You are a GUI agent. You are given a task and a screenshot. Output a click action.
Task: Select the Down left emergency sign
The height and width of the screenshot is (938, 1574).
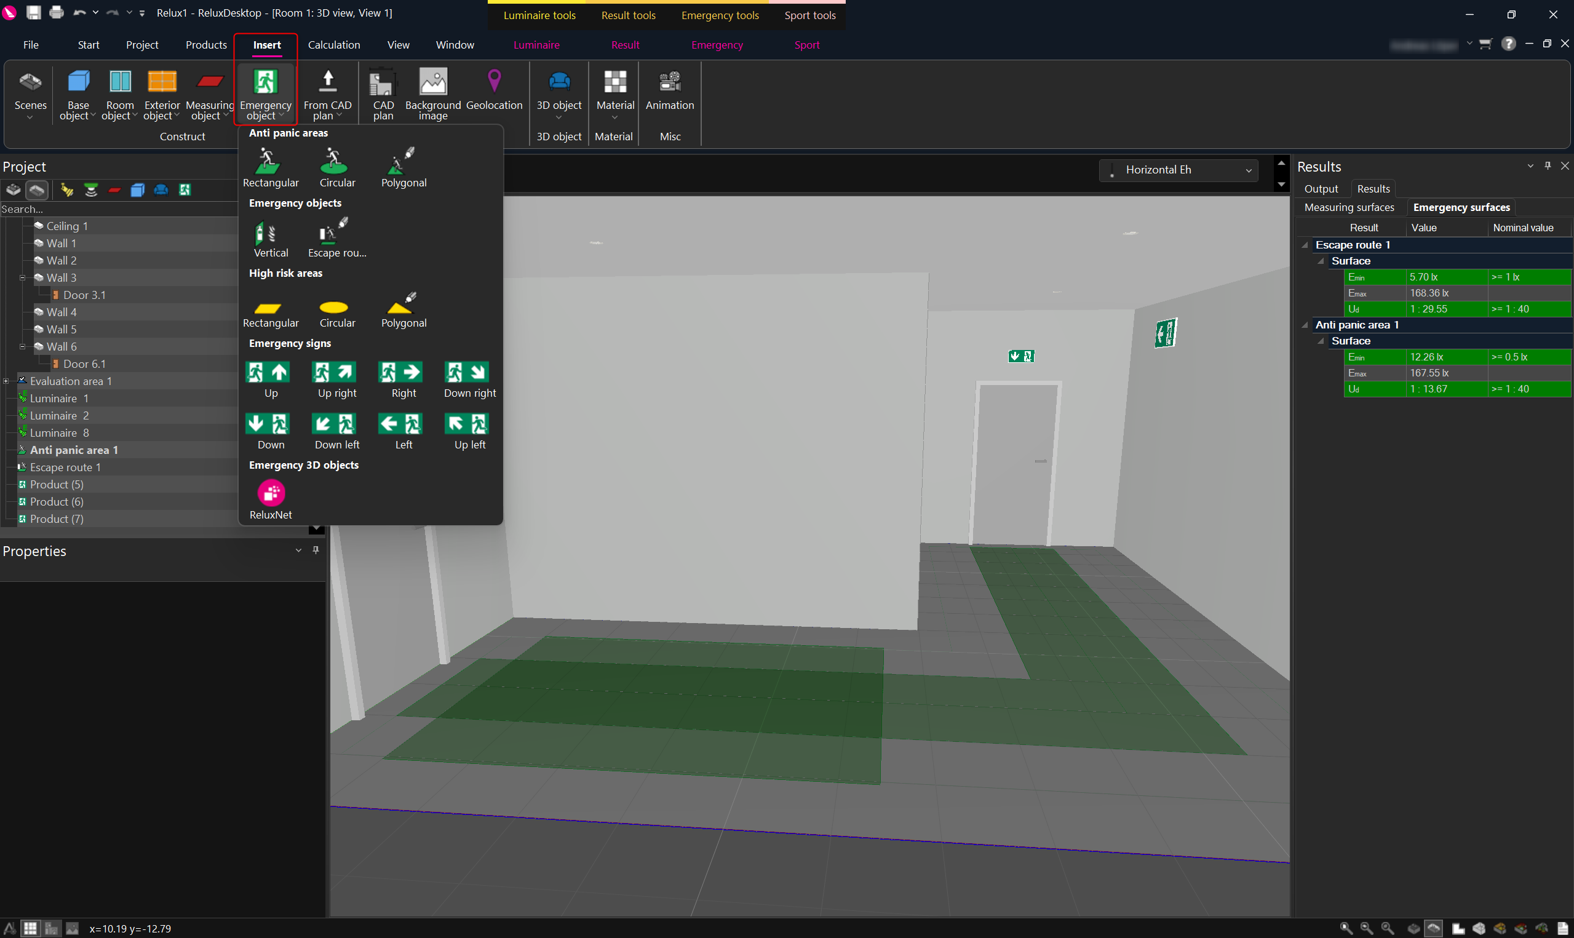[x=337, y=431]
